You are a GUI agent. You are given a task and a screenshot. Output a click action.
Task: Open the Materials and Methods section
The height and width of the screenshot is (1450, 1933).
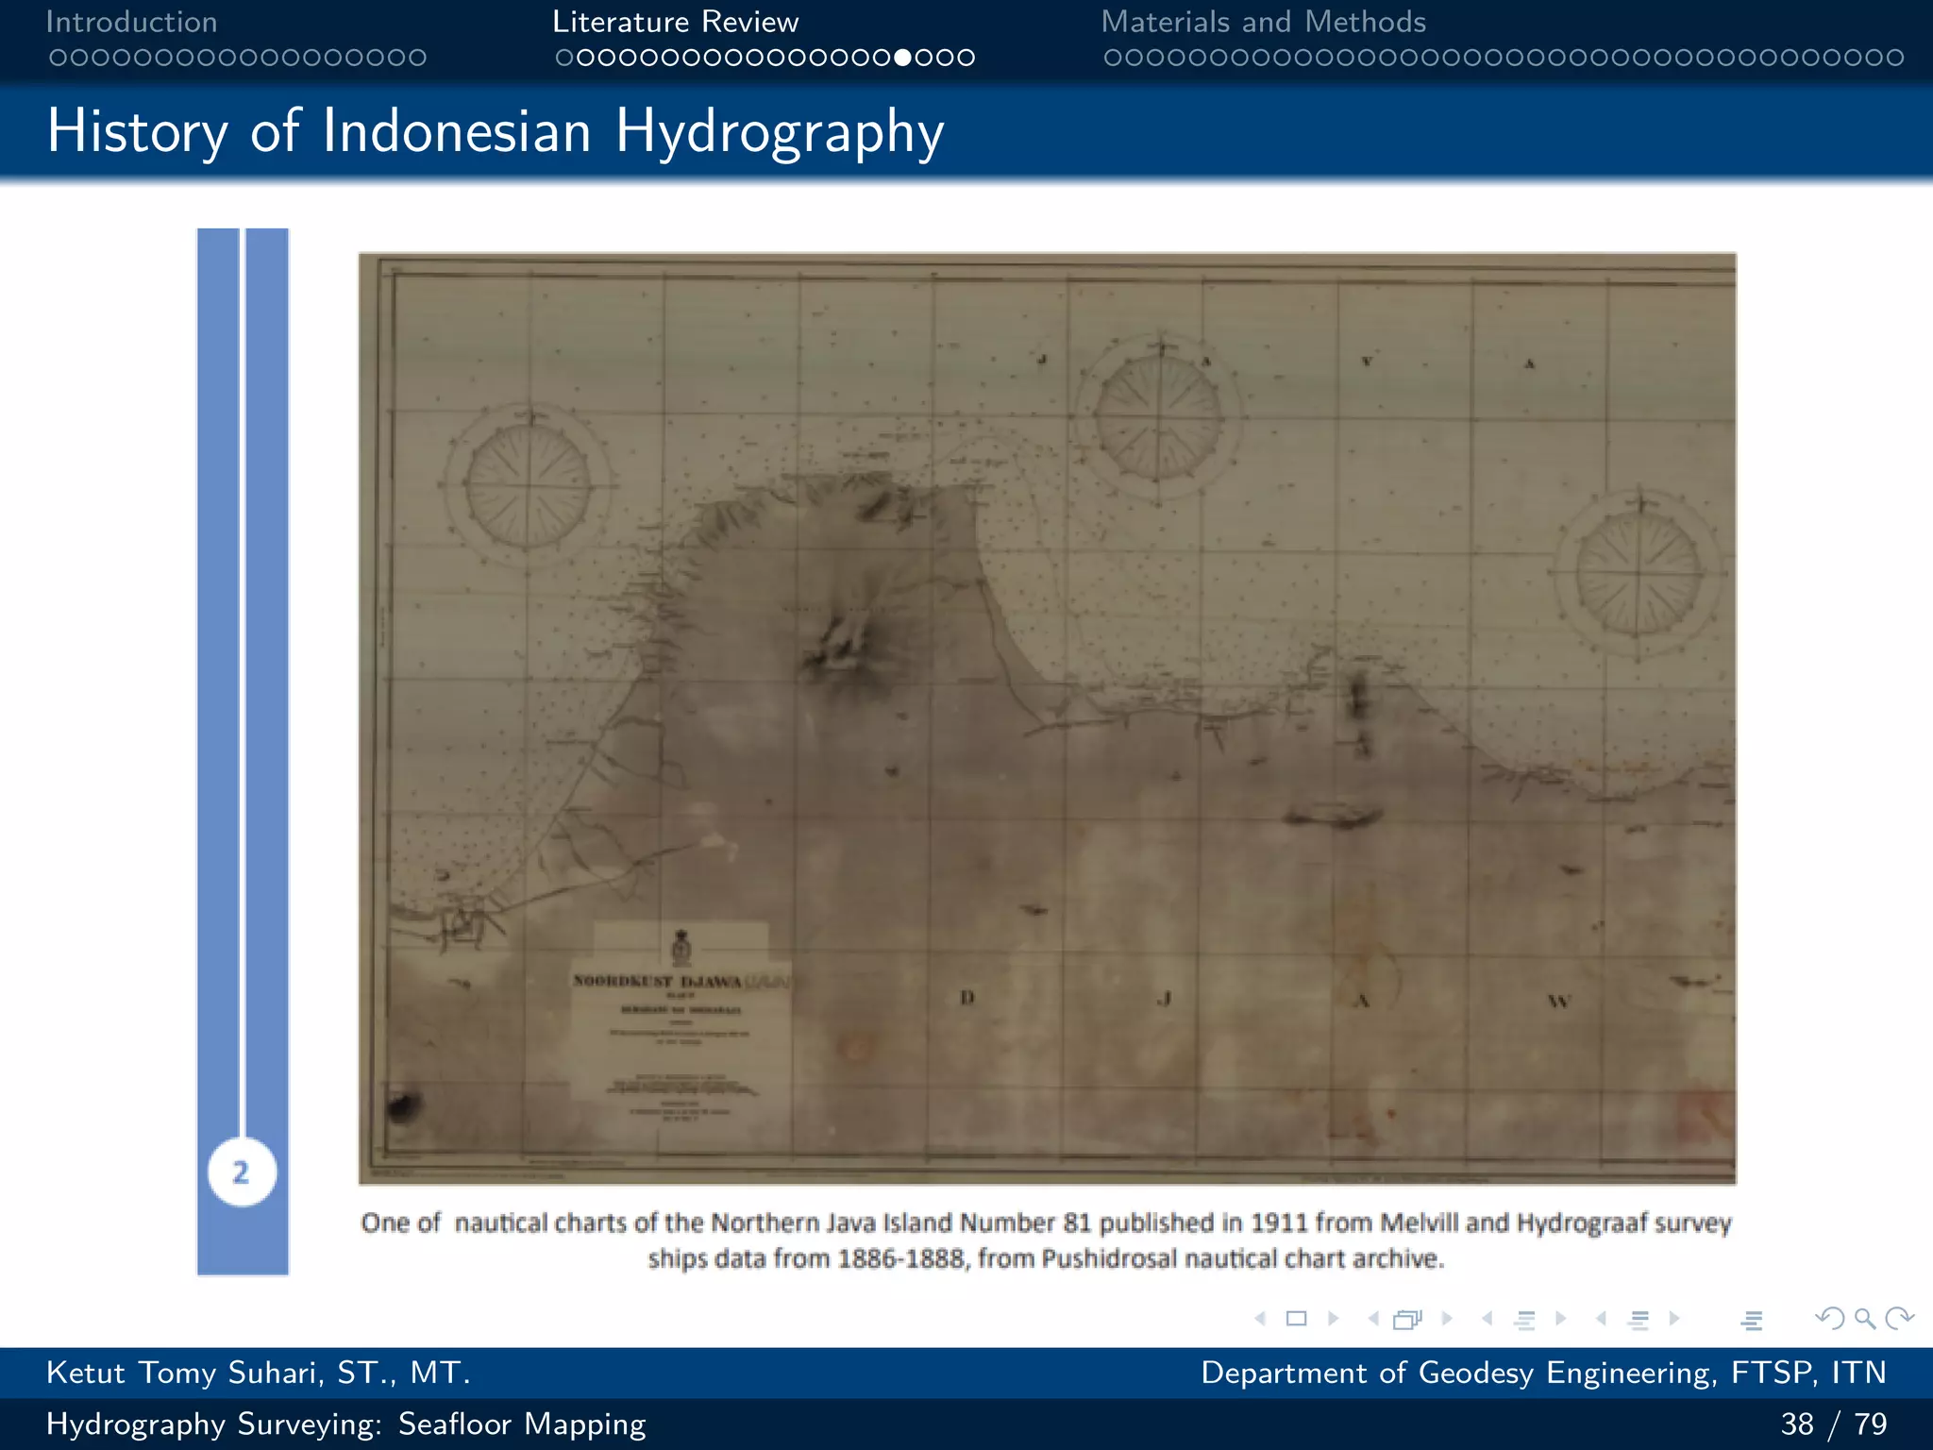click(1263, 22)
